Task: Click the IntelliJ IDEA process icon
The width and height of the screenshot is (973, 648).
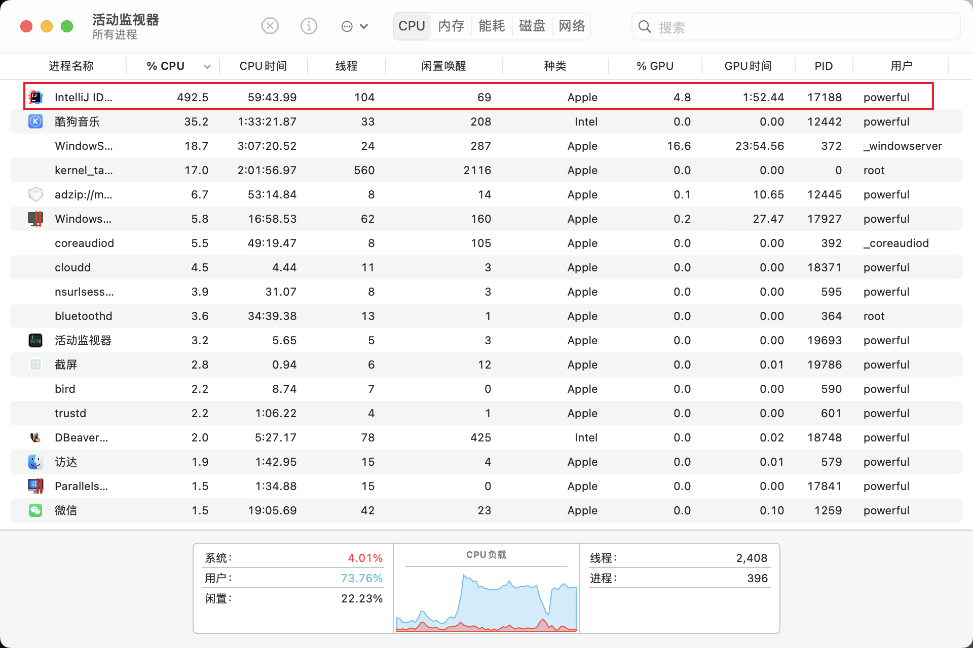Action: pyautogui.click(x=35, y=97)
